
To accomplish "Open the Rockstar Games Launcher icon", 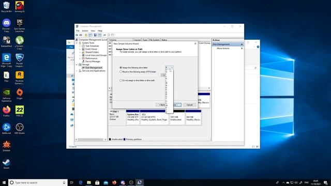I will point(20,78).
